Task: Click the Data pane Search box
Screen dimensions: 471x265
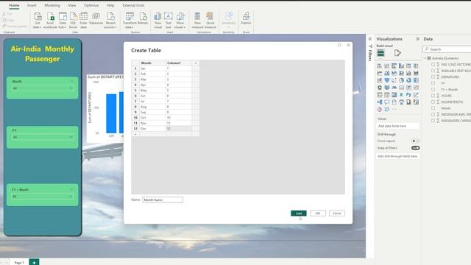Action: tap(447, 49)
